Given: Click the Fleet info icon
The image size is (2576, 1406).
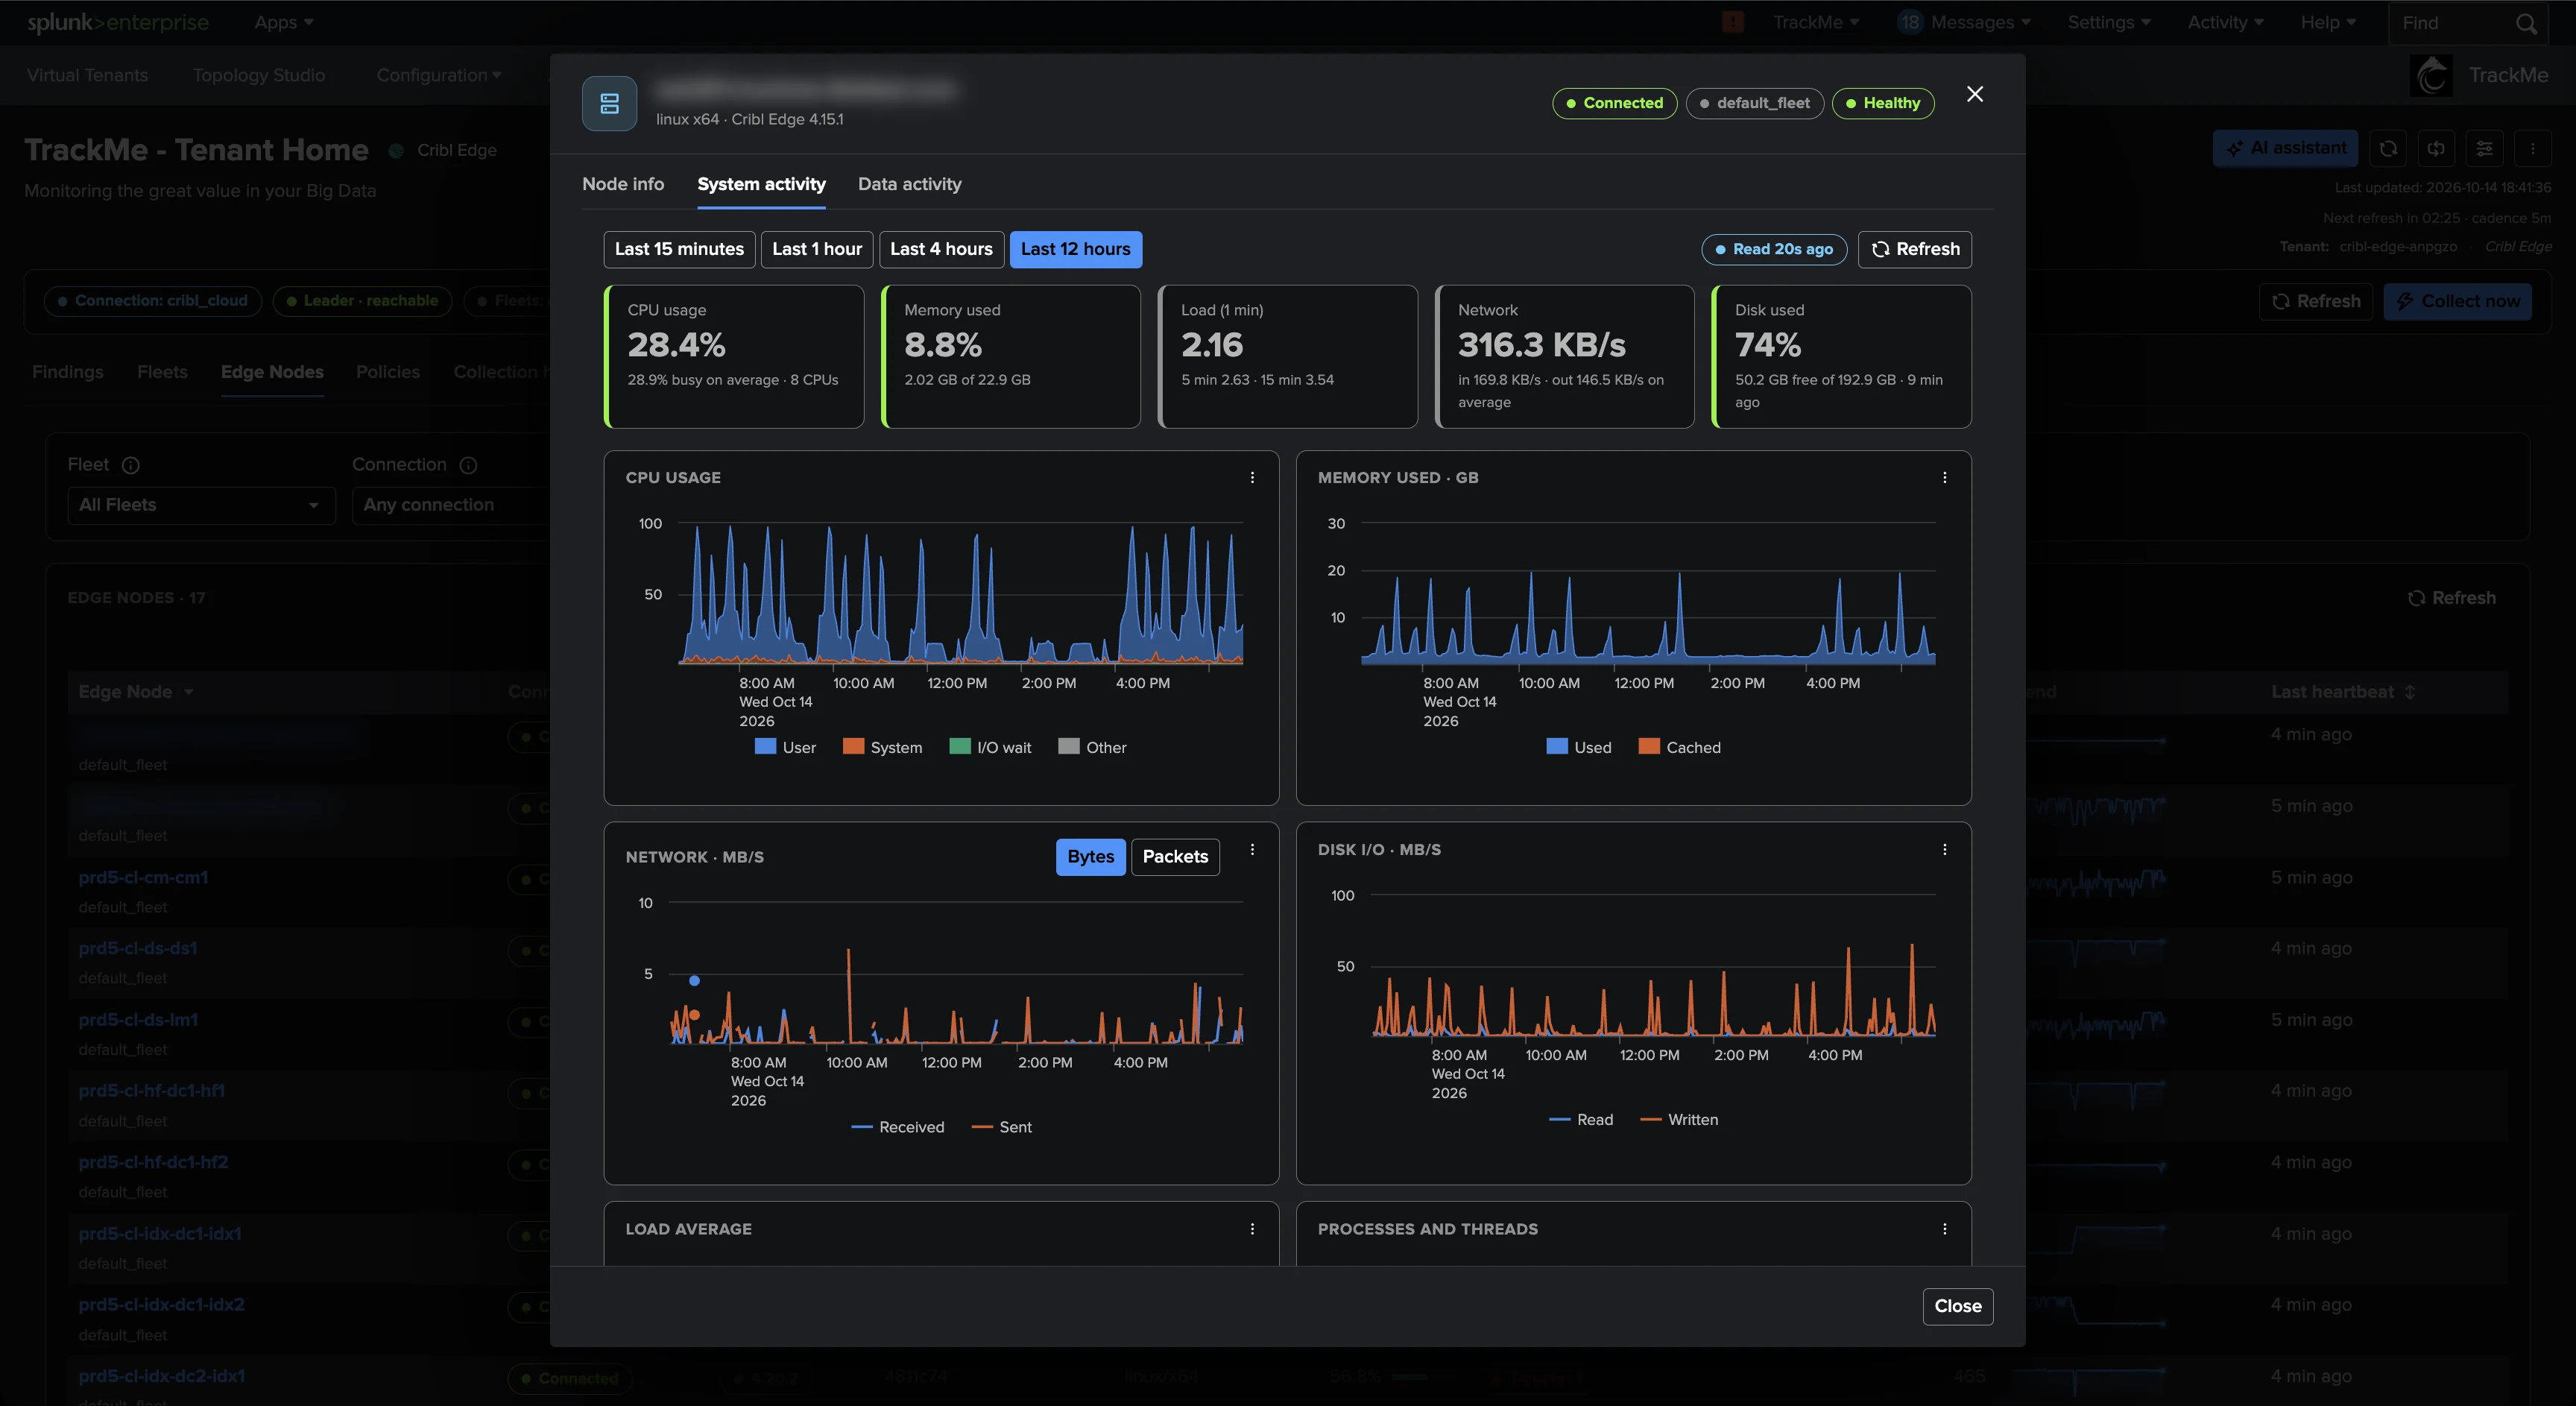Looking at the screenshot, I should 131,465.
